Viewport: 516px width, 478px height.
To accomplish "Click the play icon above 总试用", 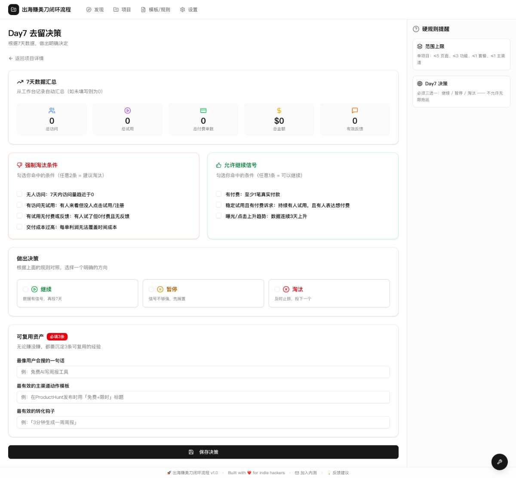I will (127, 110).
